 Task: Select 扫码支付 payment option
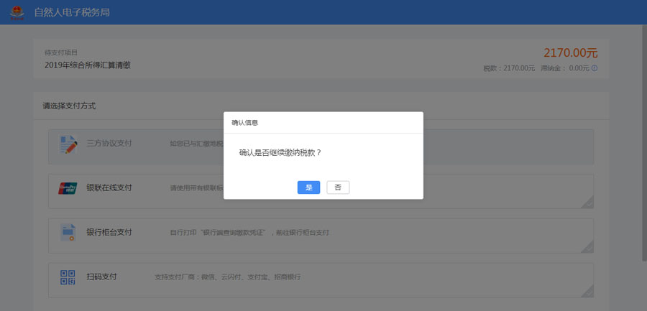pos(101,277)
